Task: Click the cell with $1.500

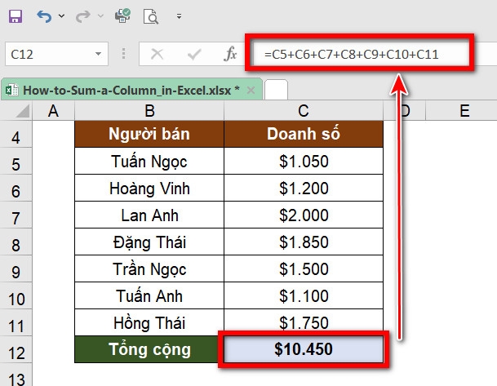Action: coord(304,268)
